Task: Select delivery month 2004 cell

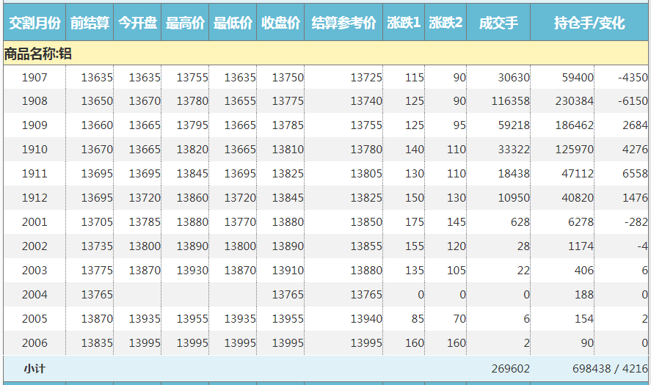Action: point(34,295)
